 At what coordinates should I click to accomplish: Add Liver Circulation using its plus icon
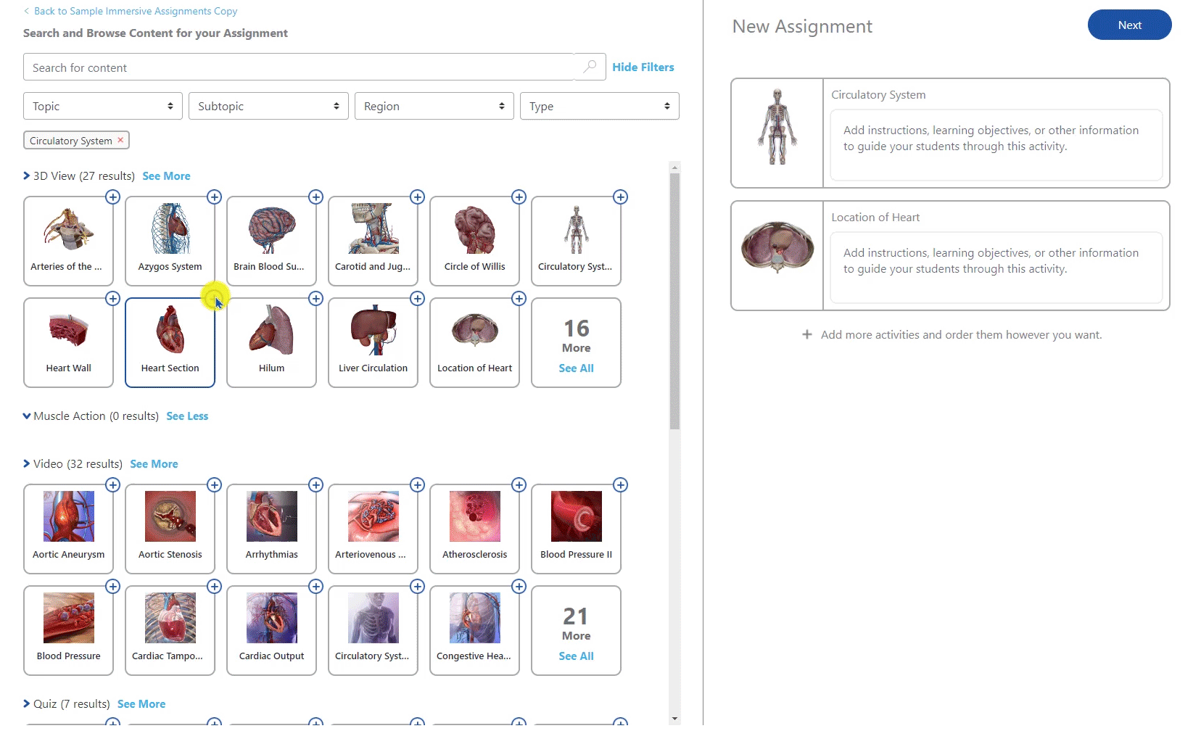click(417, 298)
